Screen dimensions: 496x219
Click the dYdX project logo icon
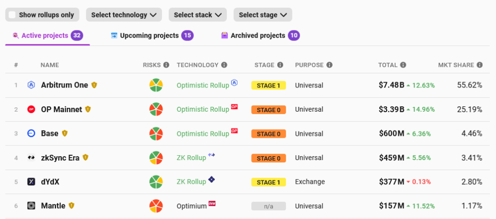(32, 182)
